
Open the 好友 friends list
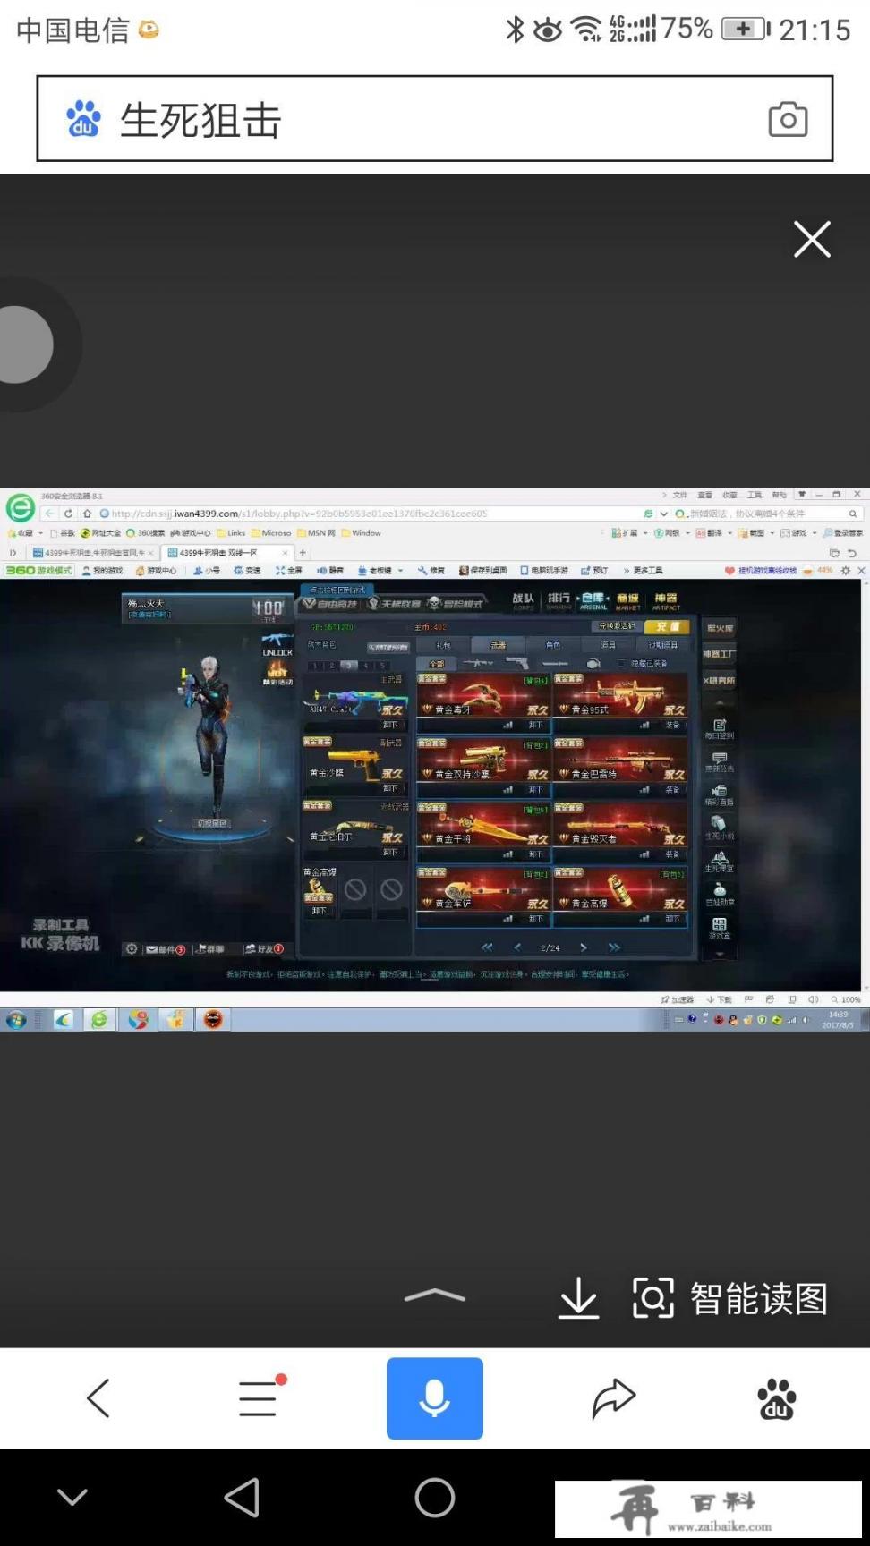[265, 949]
